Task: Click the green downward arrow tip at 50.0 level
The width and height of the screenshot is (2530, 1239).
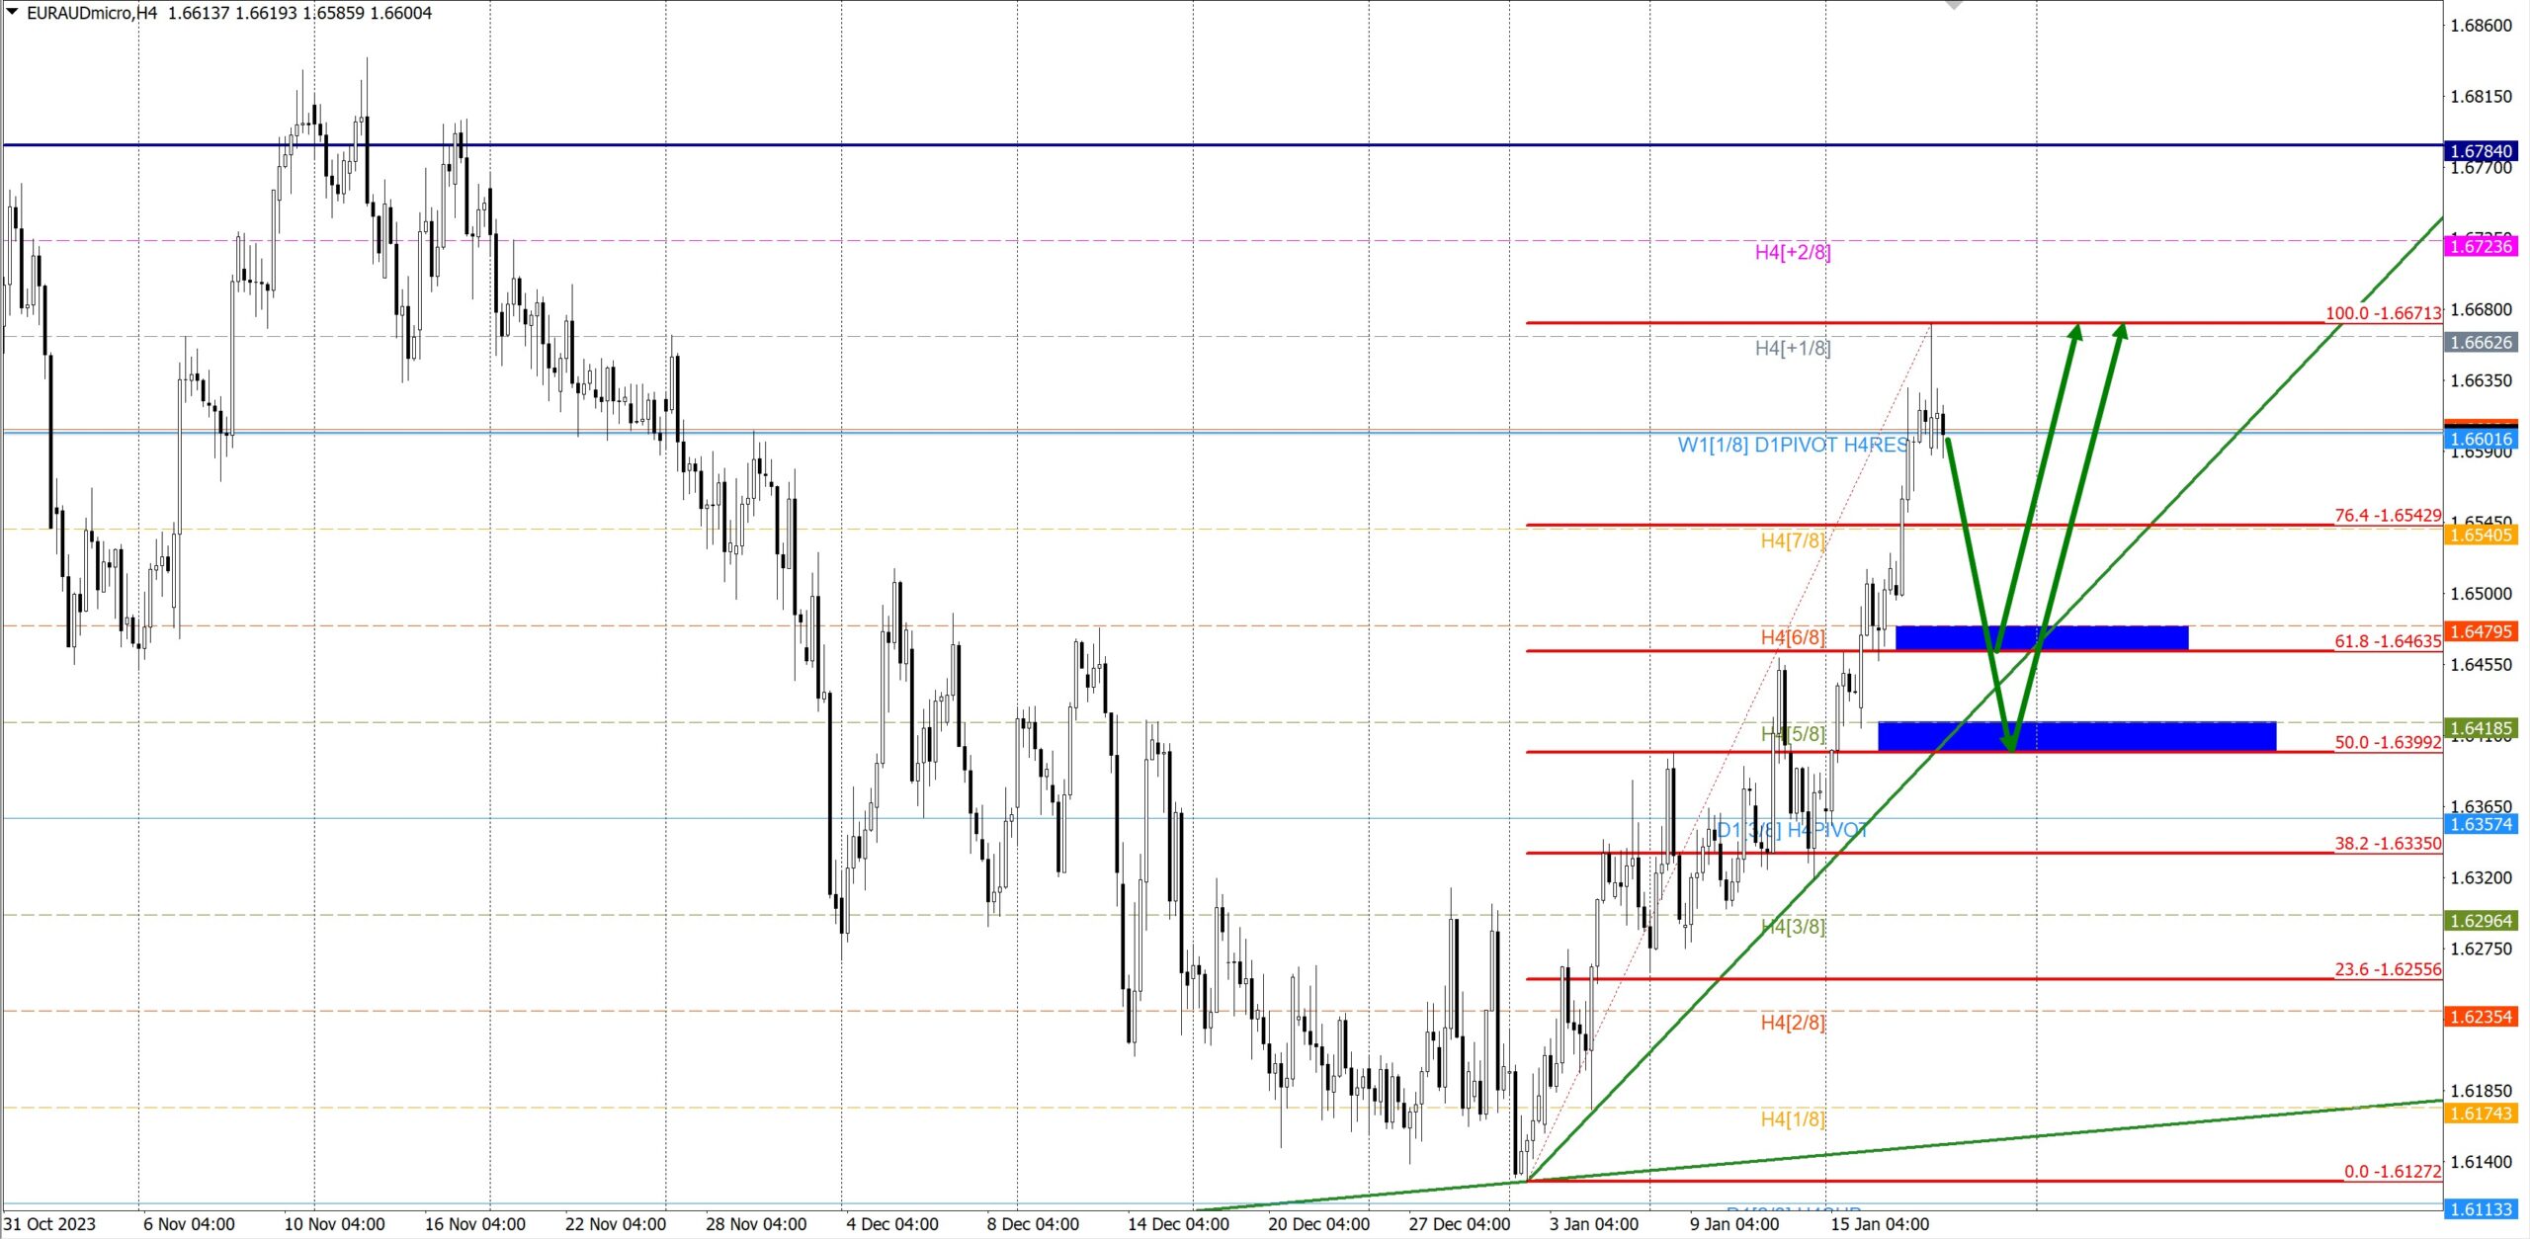Action: point(2010,743)
